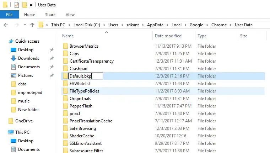Open the recent locations dropdown arrow
Screen dimensions: 270x153
tap(25, 25)
